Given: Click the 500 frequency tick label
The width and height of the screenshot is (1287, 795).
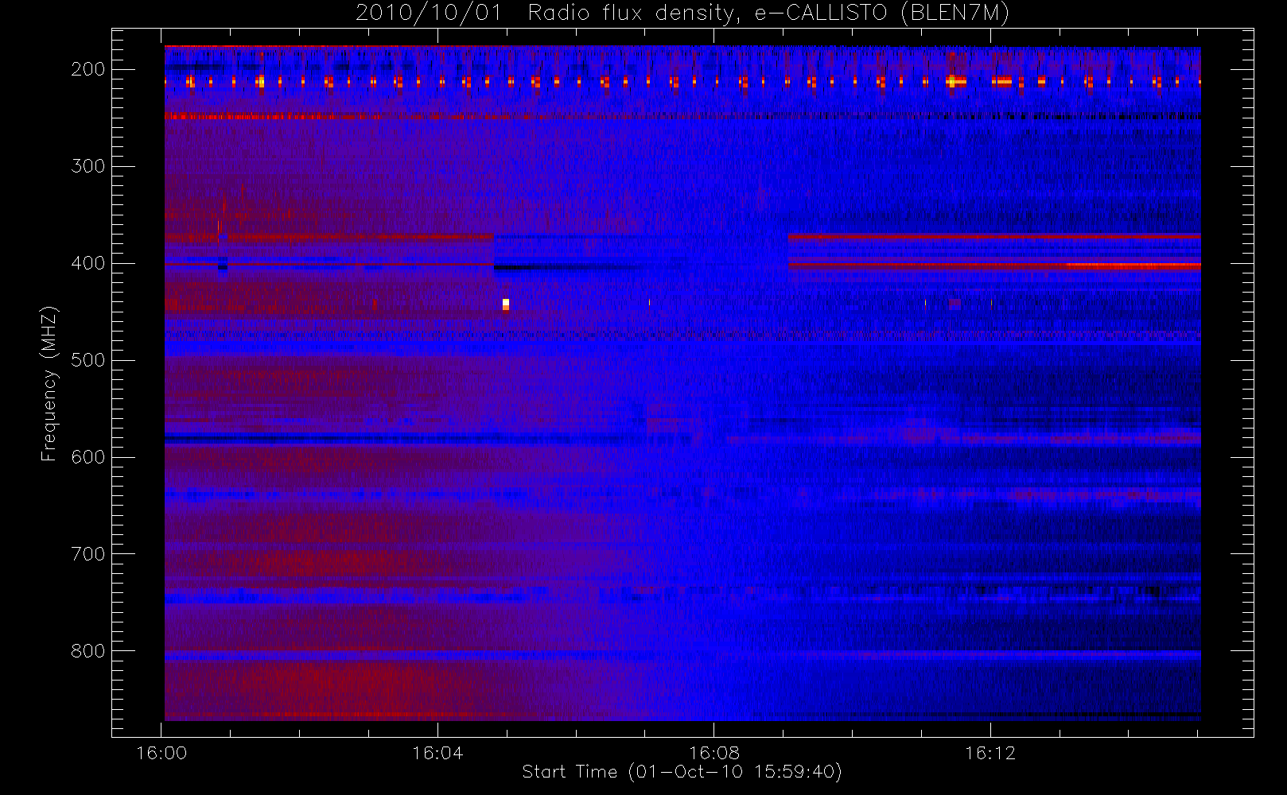Looking at the screenshot, I should point(88,360).
